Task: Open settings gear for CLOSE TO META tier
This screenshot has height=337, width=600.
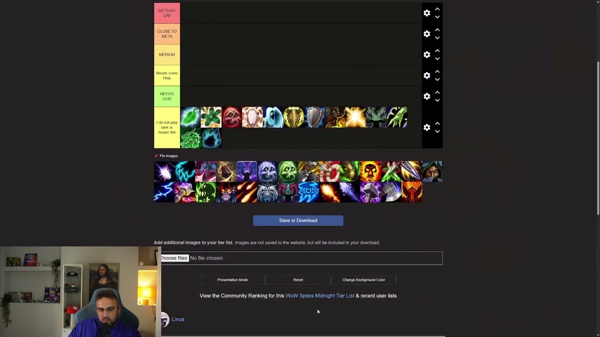Action: 427,34
